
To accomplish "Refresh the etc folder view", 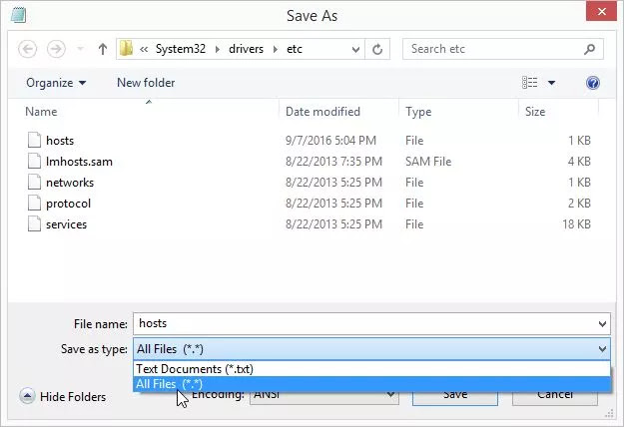I will pos(377,49).
